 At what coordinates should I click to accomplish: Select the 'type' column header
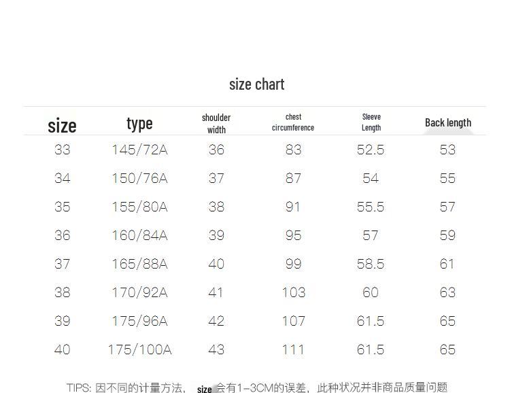[x=139, y=124]
